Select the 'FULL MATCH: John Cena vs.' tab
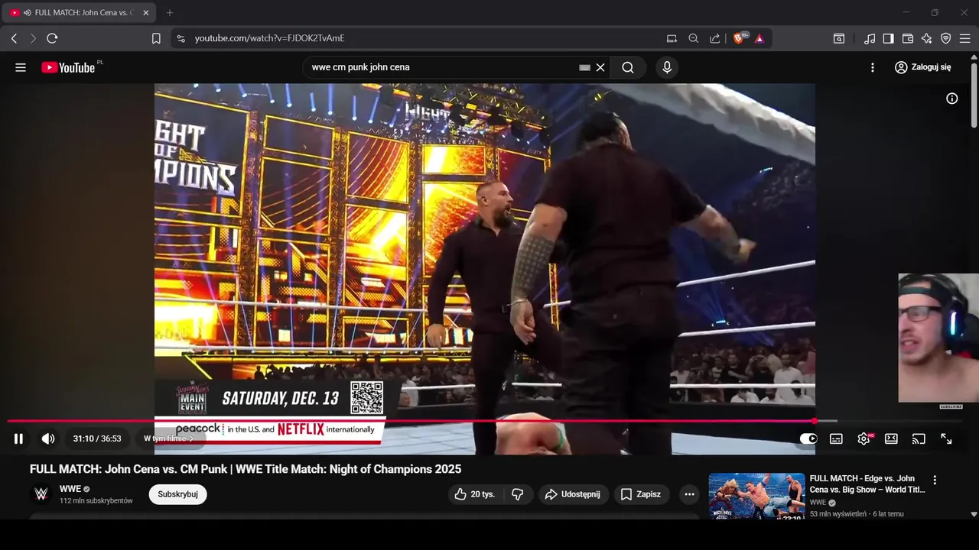 pyautogui.click(x=78, y=13)
